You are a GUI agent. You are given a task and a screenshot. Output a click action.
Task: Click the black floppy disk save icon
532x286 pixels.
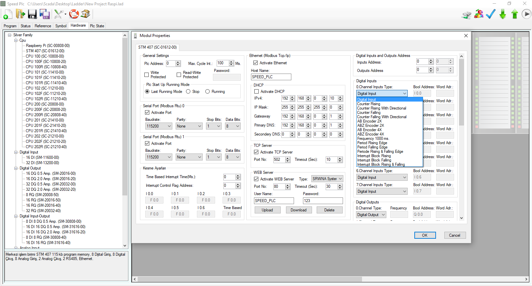(x=32, y=14)
